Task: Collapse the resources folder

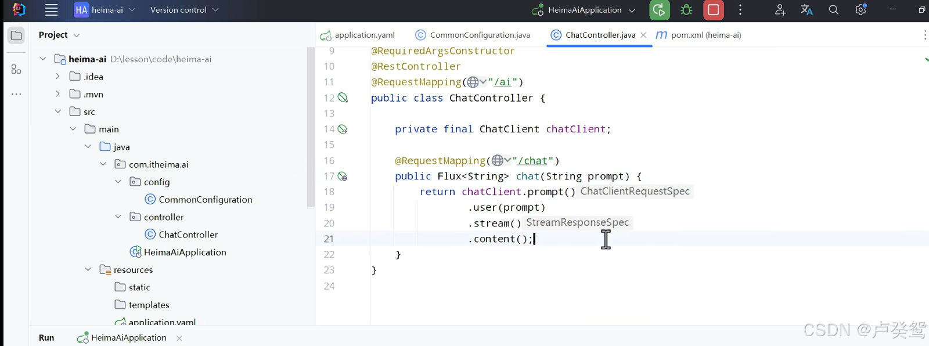Action: click(x=88, y=269)
